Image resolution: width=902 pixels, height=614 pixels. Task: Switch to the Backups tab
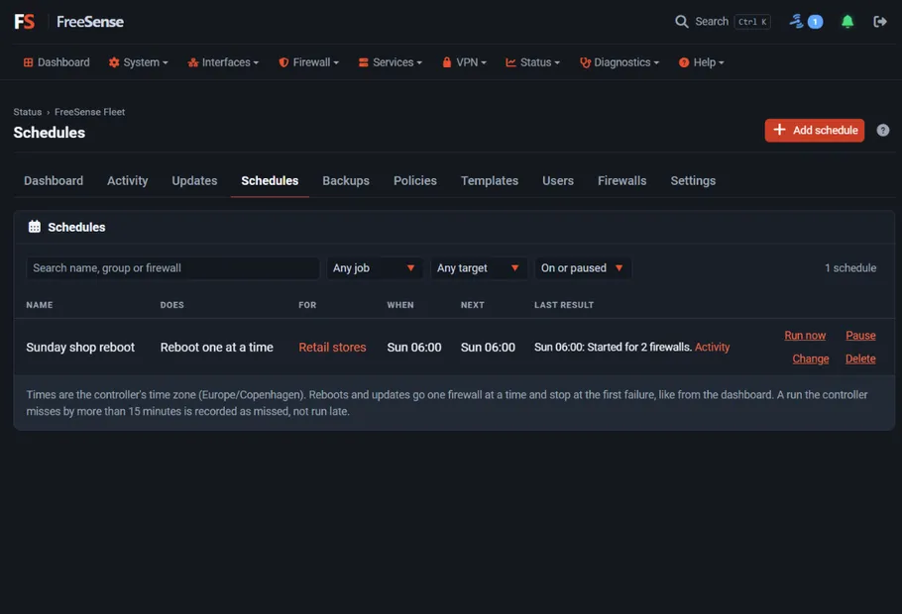(346, 180)
